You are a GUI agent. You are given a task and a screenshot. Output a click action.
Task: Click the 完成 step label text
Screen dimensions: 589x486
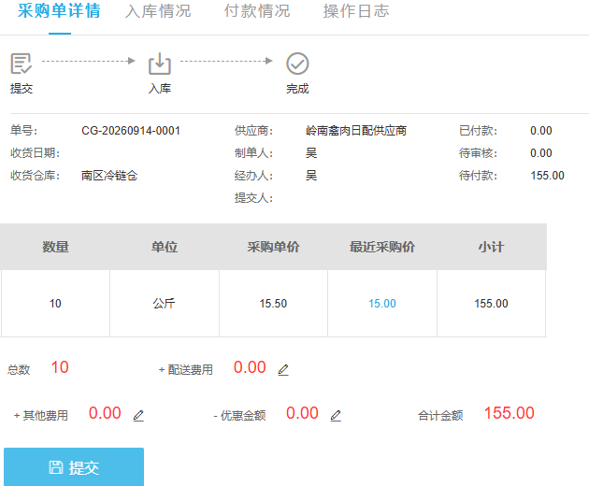pos(297,89)
